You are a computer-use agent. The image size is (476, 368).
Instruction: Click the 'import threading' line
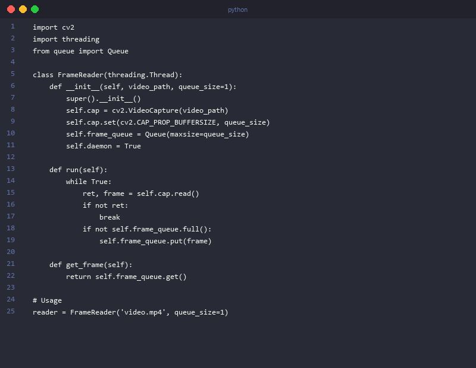pos(66,39)
